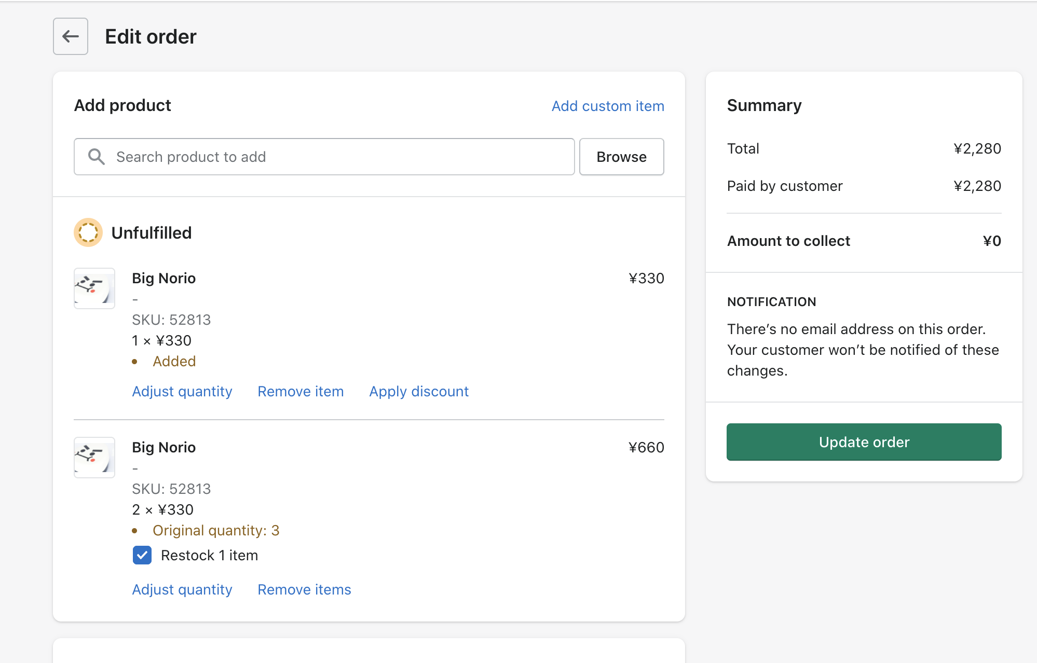Click the Edit order heading
The image size is (1037, 663).
coord(151,36)
